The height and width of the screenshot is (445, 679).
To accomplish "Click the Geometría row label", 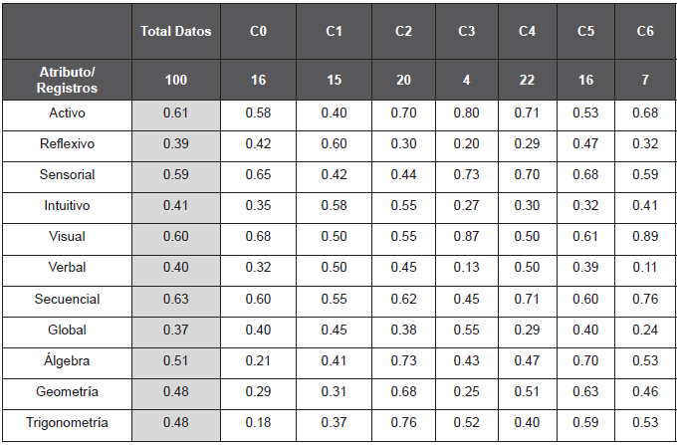I will [67, 391].
